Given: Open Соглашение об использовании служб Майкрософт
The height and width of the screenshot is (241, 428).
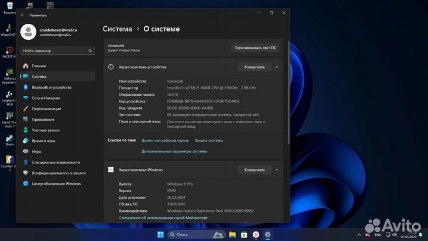Looking at the screenshot, I should tap(163, 218).
